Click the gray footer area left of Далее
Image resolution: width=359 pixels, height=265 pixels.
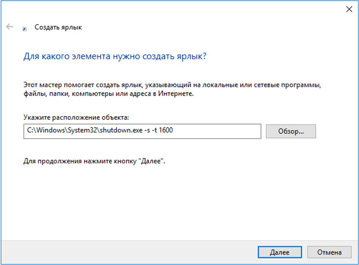click(x=128, y=252)
